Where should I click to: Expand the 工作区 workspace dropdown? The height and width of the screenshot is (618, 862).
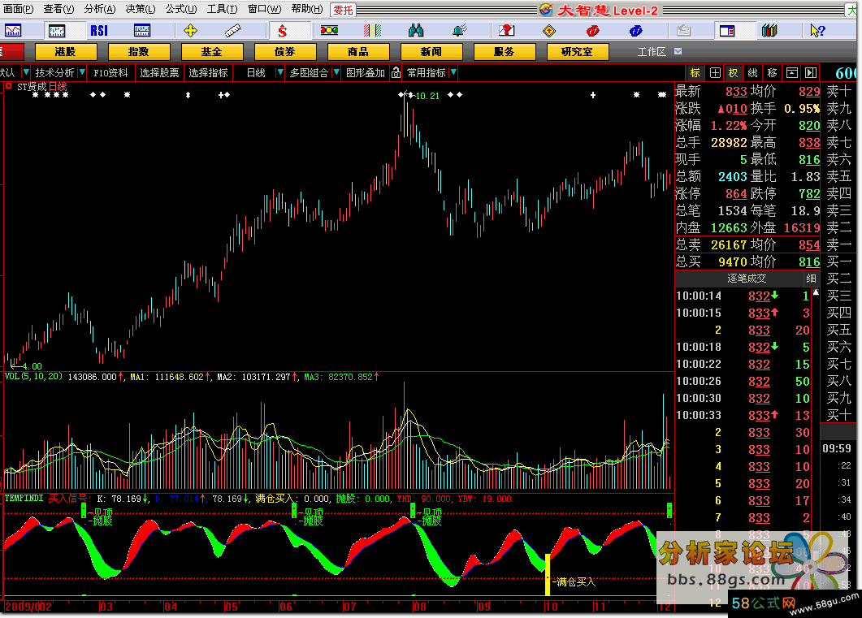(678, 51)
